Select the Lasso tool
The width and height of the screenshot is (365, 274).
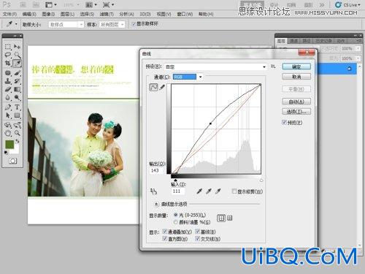click(x=8, y=55)
